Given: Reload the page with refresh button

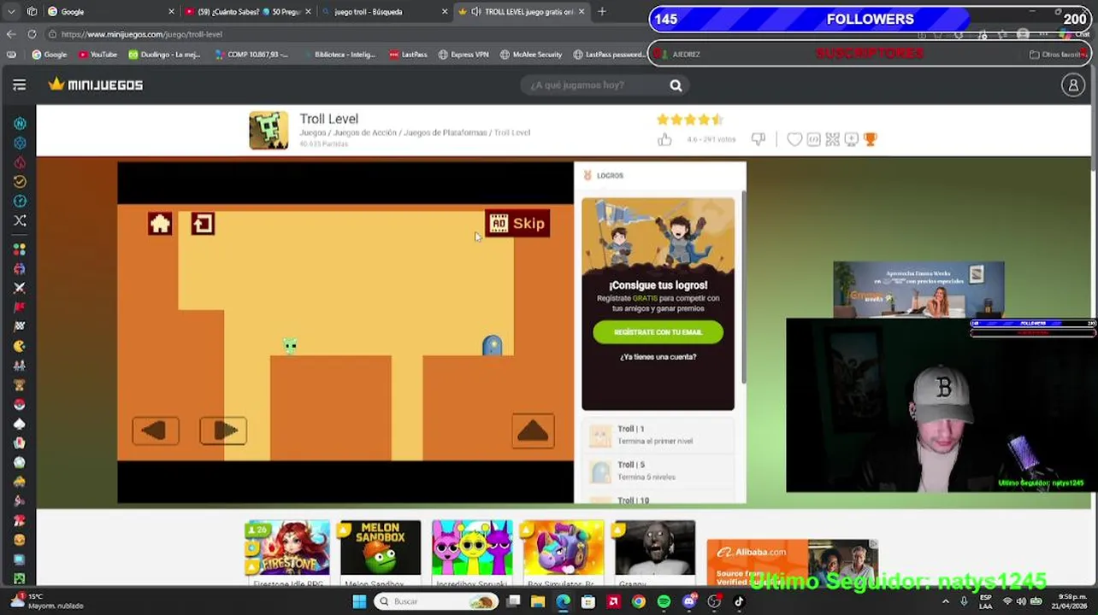Looking at the screenshot, I should (x=32, y=34).
